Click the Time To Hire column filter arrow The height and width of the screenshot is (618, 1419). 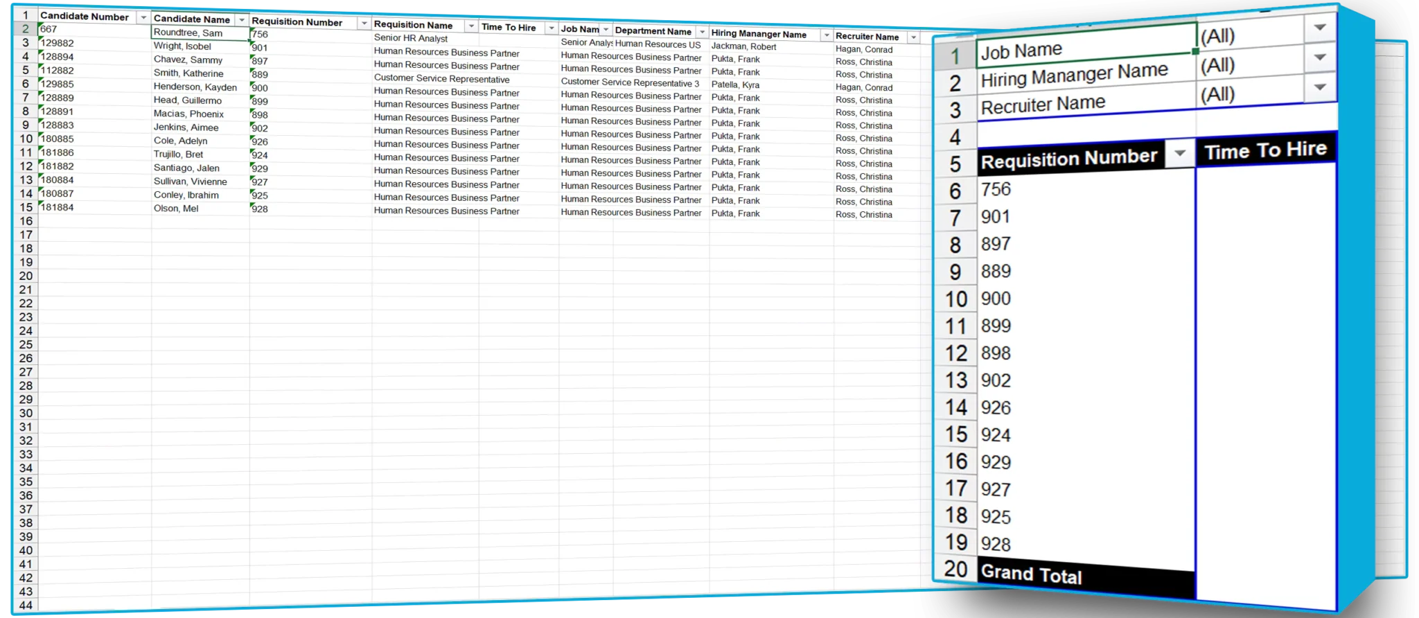pyautogui.click(x=551, y=28)
